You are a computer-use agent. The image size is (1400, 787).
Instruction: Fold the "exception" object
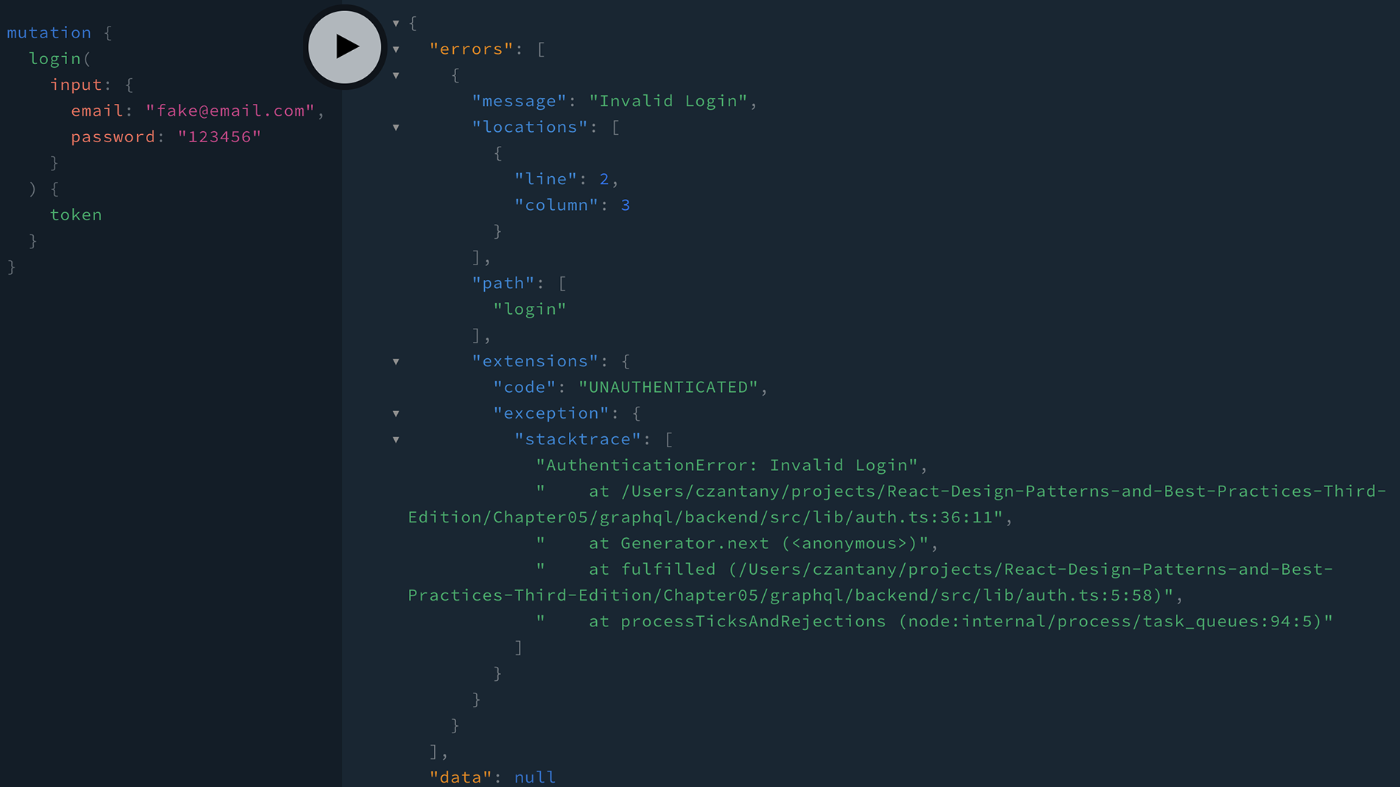click(x=396, y=414)
